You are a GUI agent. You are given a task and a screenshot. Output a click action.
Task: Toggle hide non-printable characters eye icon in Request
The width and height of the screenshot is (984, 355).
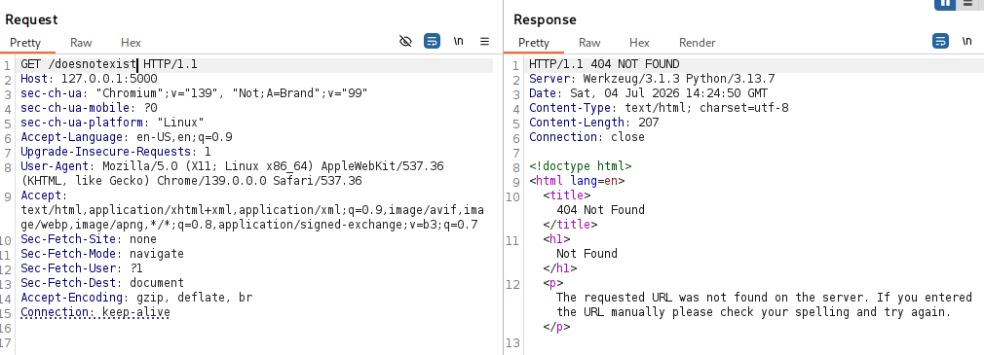[x=405, y=42]
